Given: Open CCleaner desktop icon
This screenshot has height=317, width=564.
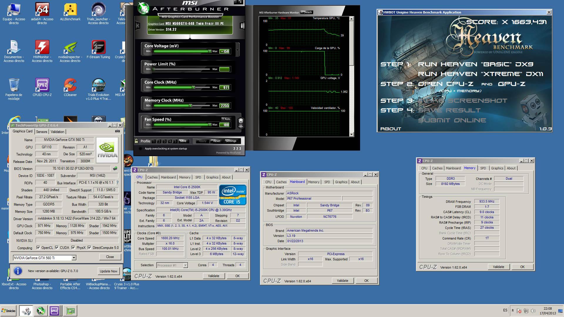Looking at the screenshot, I should [70, 87].
